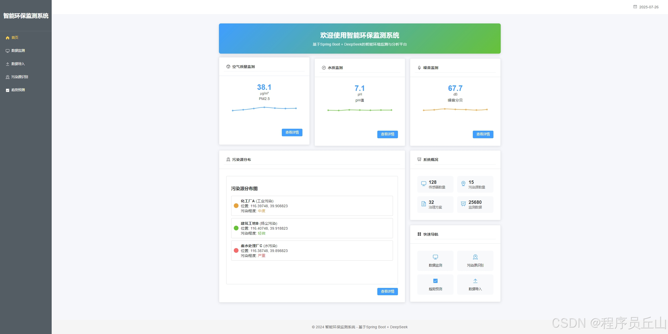Click the 2025-07-26 date text

pyautogui.click(x=649, y=7)
